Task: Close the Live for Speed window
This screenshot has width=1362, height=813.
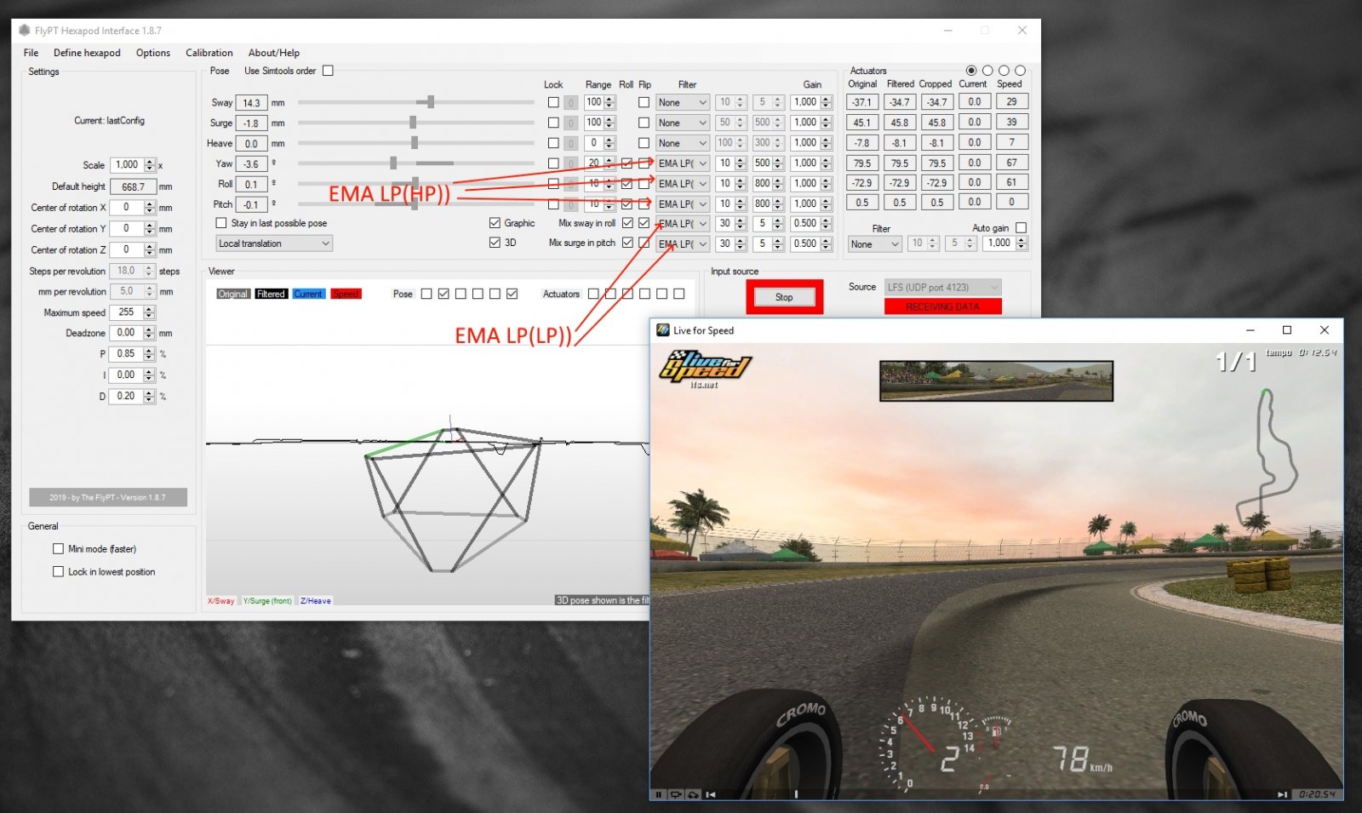Action: coord(1324,330)
